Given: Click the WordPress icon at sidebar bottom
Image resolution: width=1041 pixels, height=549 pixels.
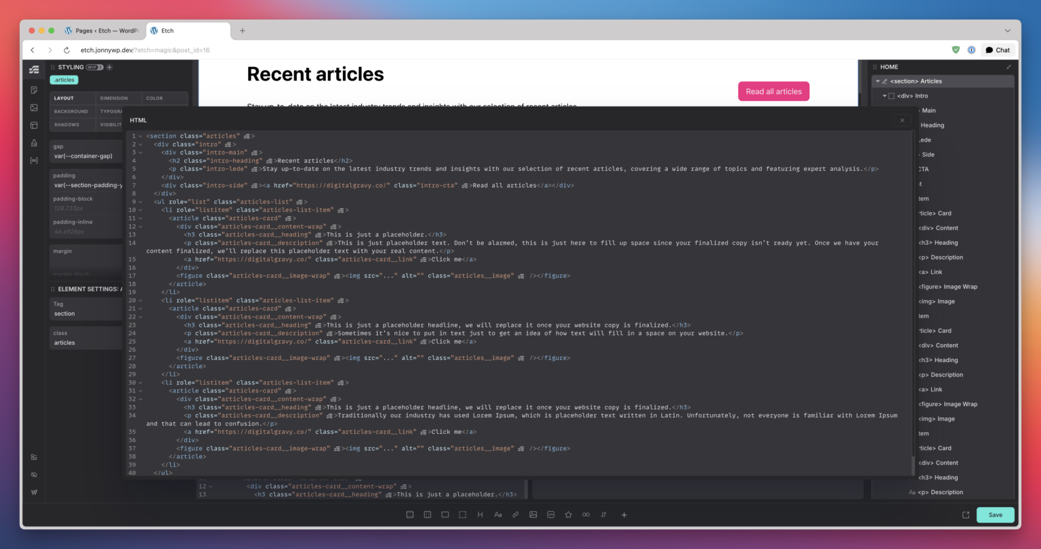Looking at the screenshot, I should (34, 492).
